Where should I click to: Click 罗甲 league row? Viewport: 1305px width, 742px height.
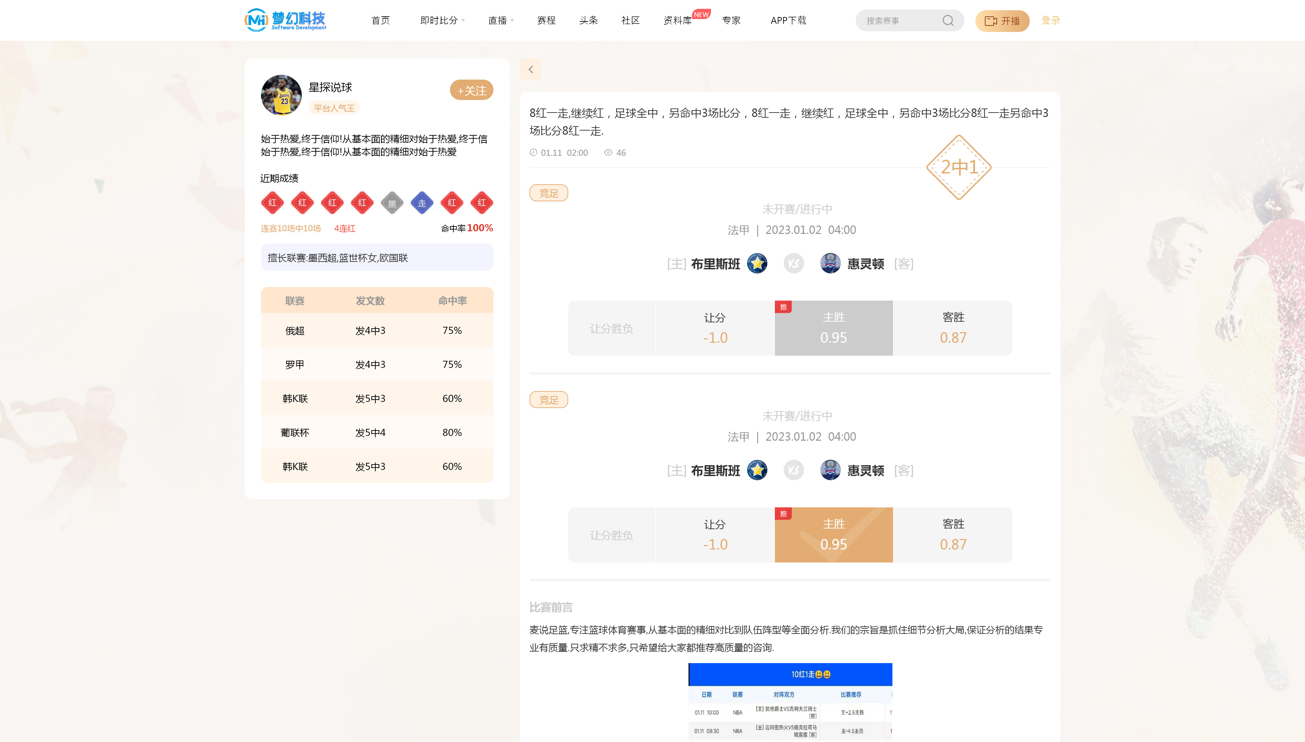(x=377, y=365)
